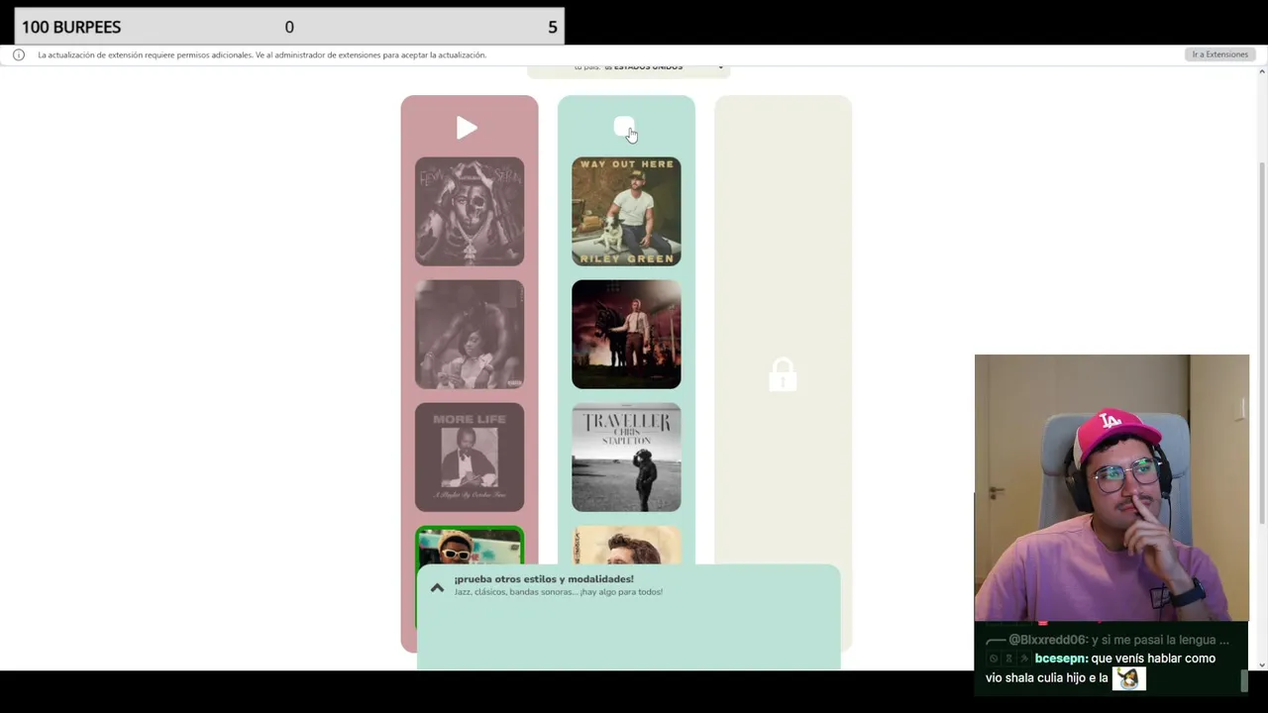Open the 'Way Out Here' Riley Green album
The height and width of the screenshot is (713, 1268).
626,211
